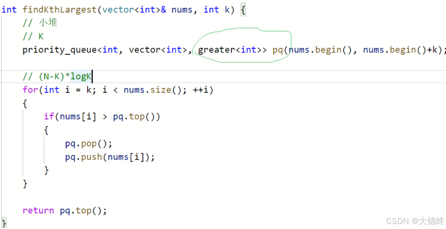Click the greater<int> comparator text

coord(230,50)
